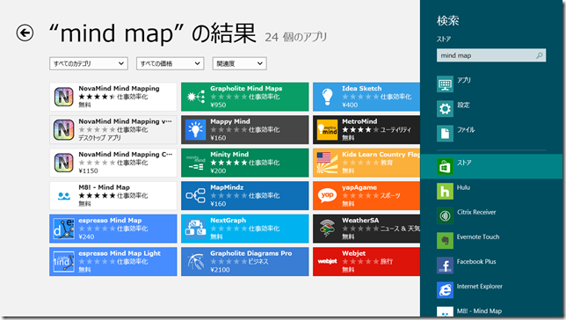Open Grapholite Mind Maps icon
The width and height of the screenshot is (566, 320).
coord(196,97)
